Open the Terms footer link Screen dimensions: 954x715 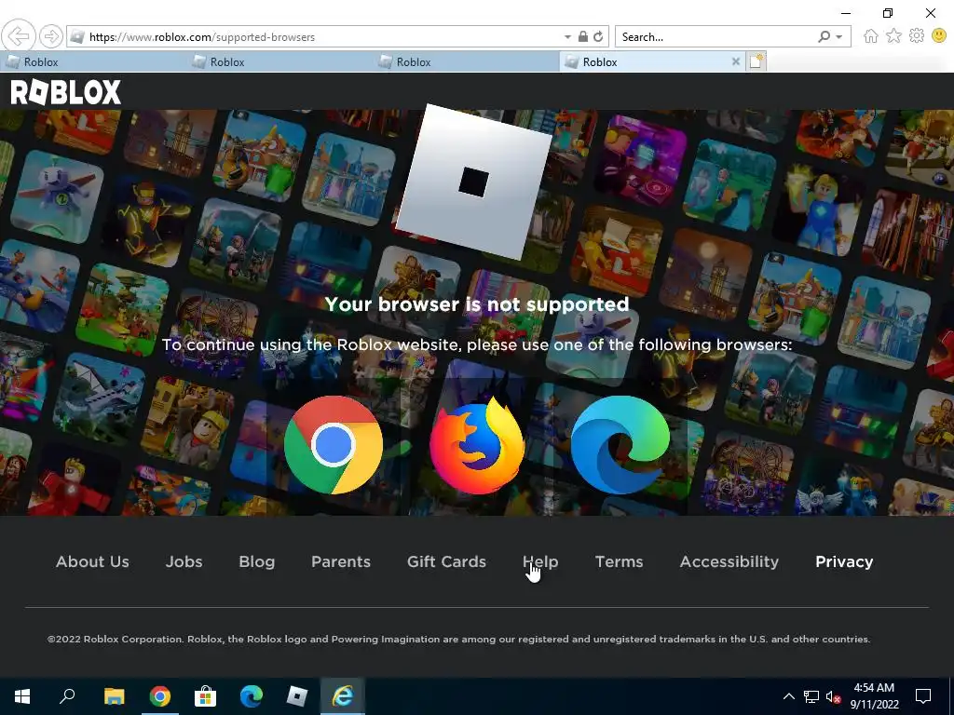point(619,561)
